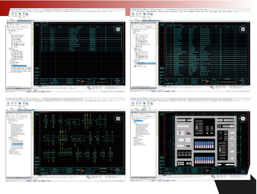Click View icon in contents table window ribbon
Viewport: 257px width, 194px height.
[x=12, y=15]
